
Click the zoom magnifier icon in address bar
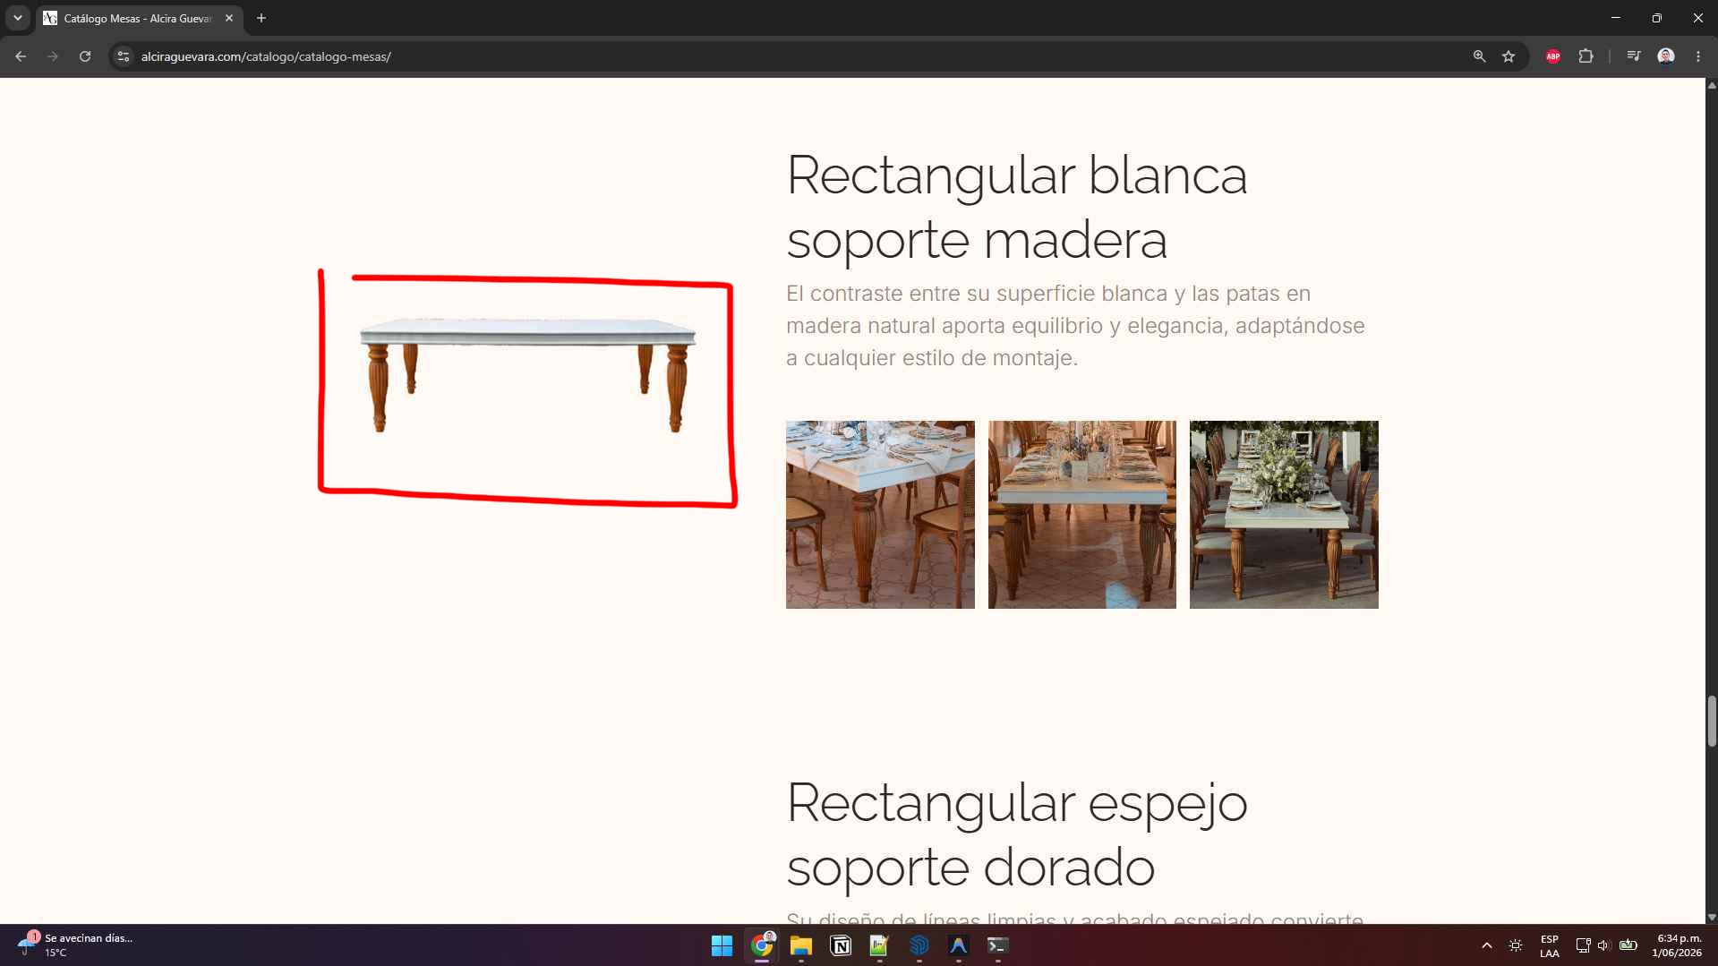point(1479,56)
